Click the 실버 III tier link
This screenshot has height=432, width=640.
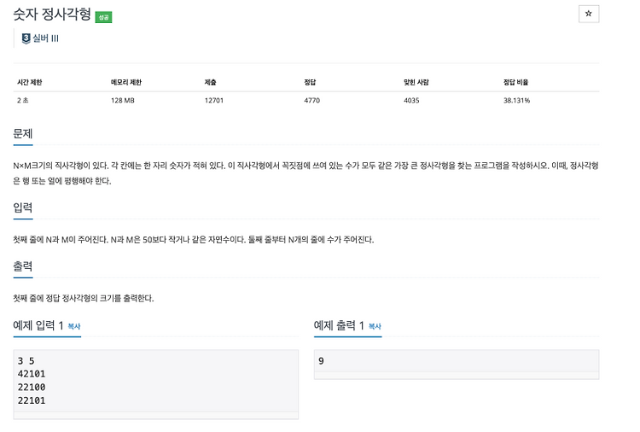pos(45,38)
